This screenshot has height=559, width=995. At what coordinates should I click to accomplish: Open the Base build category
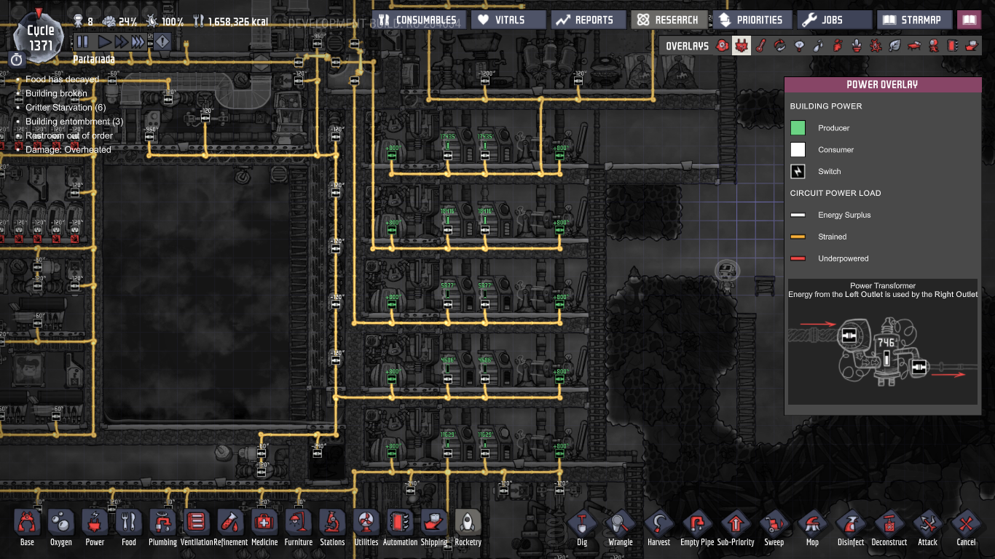[27, 527]
